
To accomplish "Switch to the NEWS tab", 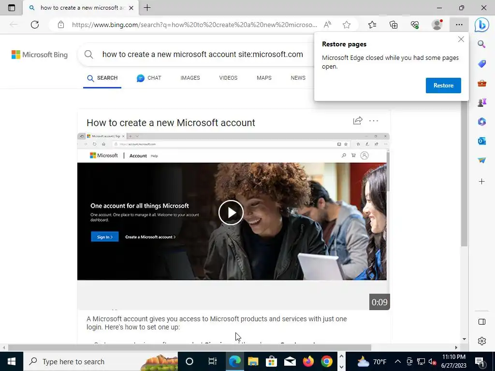I will (x=298, y=78).
